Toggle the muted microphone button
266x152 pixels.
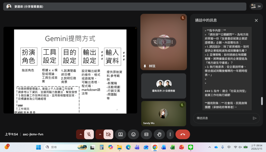(x=89, y=134)
